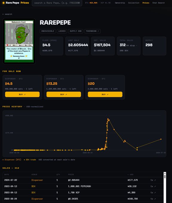Click the 1,700 XCP price cell
Viewport: 172px width, 203px height.
tap(74, 193)
